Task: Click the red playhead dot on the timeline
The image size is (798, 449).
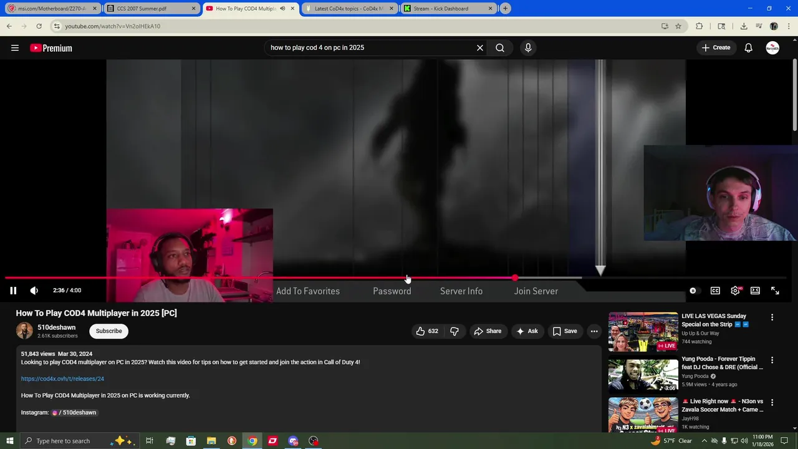Action: point(515,278)
